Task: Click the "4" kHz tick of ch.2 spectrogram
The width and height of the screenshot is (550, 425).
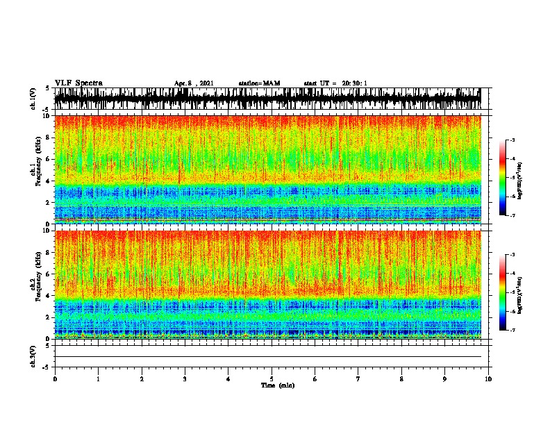Action: click(49, 296)
